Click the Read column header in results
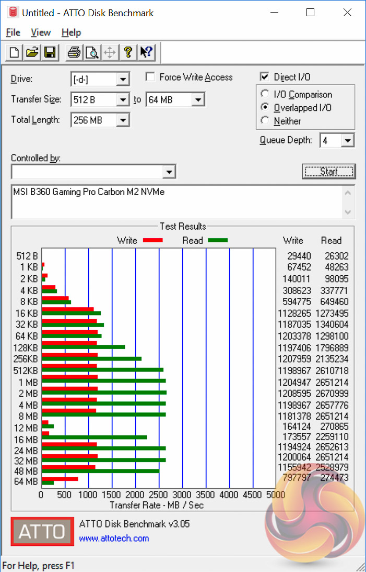The height and width of the screenshot is (572, 366). pos(331,240)
